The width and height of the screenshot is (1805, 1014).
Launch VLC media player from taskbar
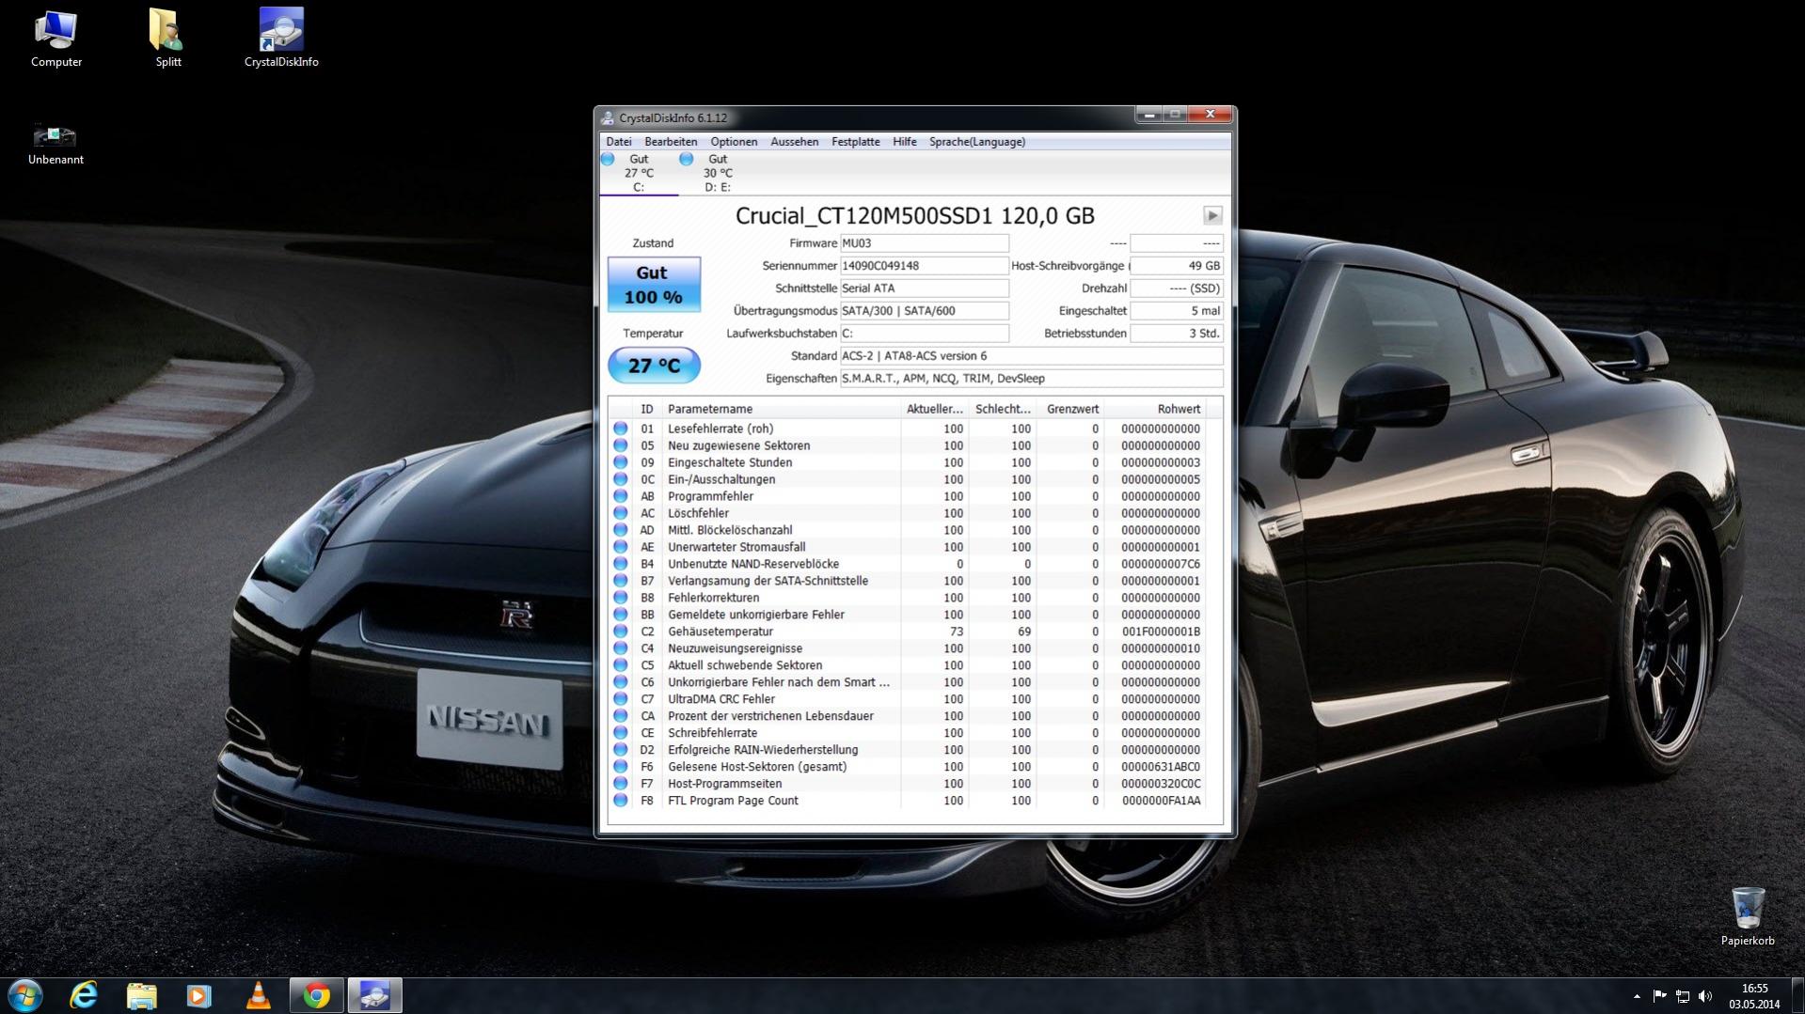tap(258, 995)
